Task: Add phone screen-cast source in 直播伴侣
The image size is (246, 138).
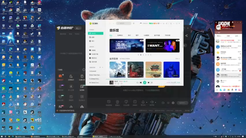Action: (126, 103)
